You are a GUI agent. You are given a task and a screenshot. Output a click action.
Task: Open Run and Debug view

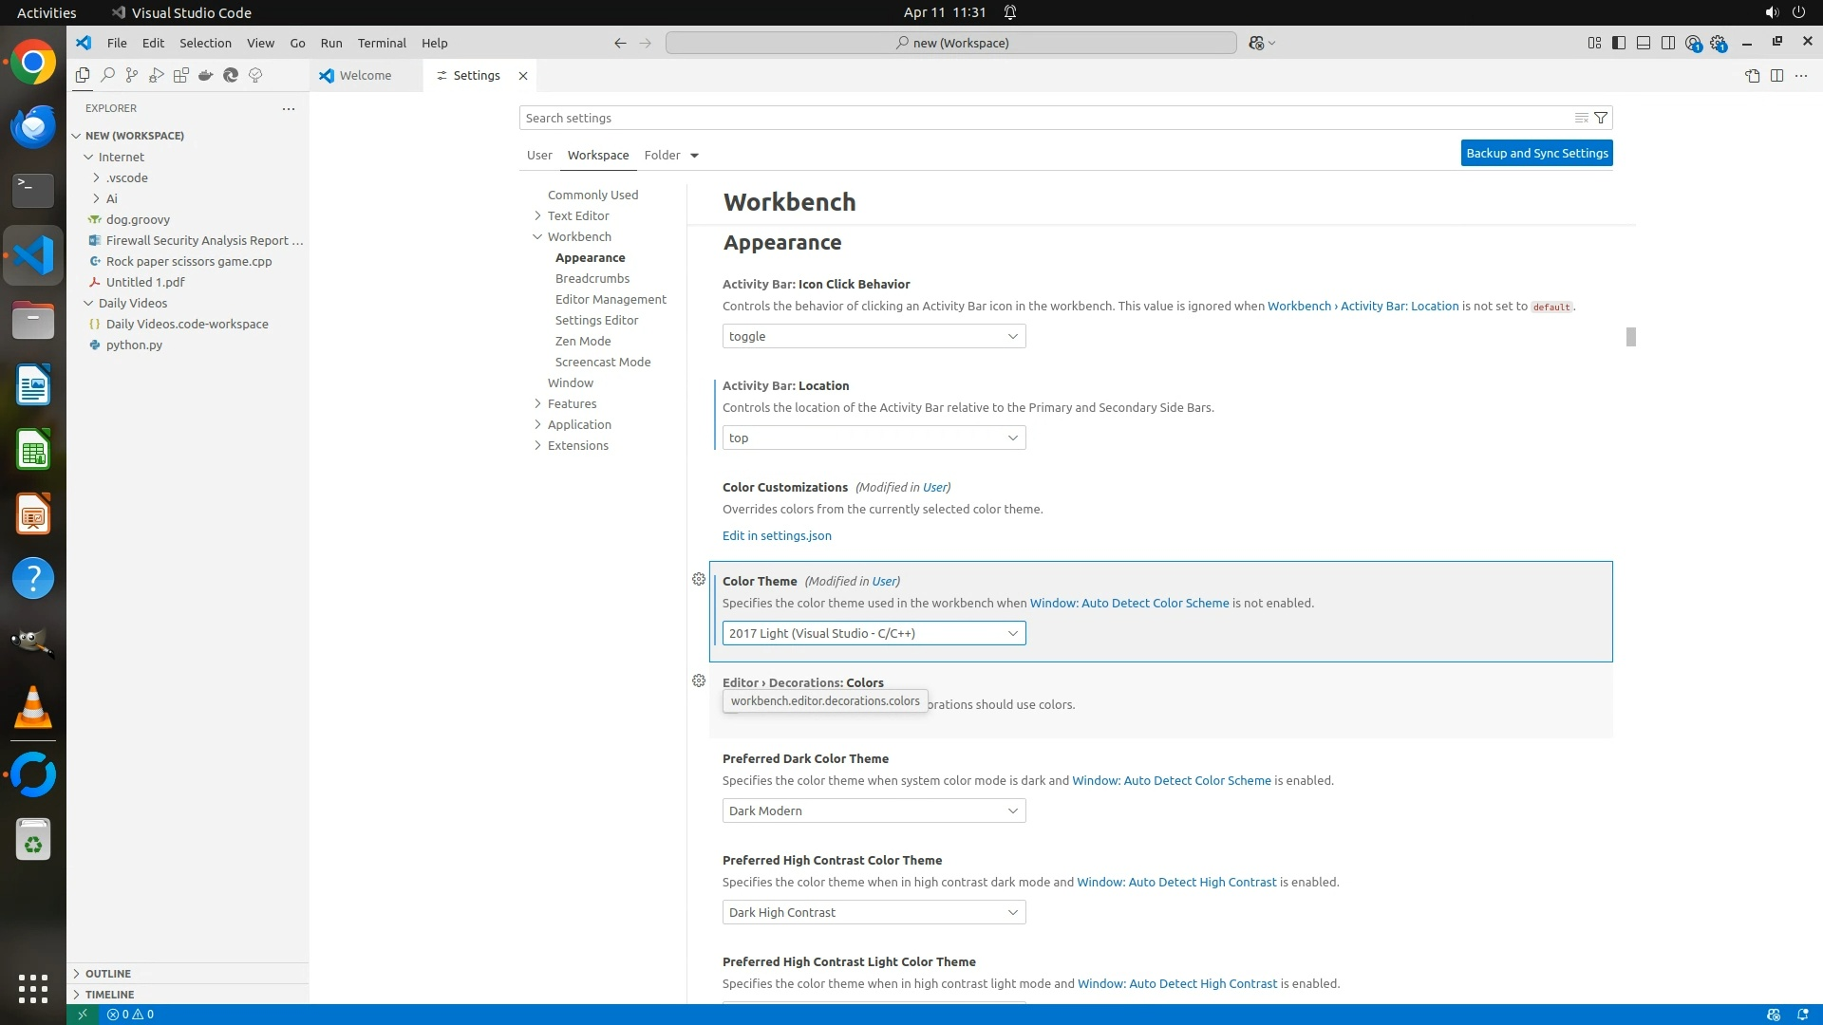click(x=157, y=75)
